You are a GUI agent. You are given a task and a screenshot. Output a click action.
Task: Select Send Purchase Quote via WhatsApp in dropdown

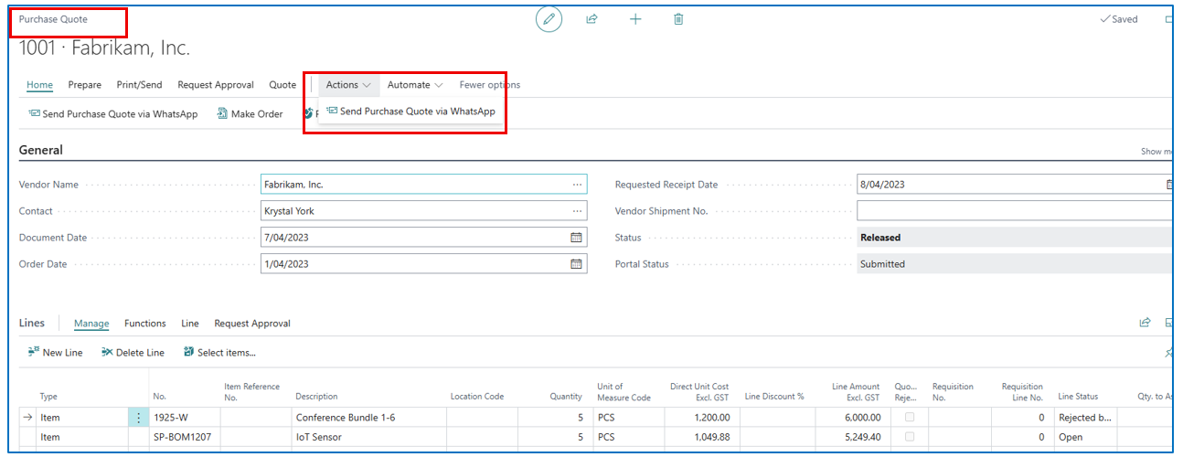(x=410, y=112)
